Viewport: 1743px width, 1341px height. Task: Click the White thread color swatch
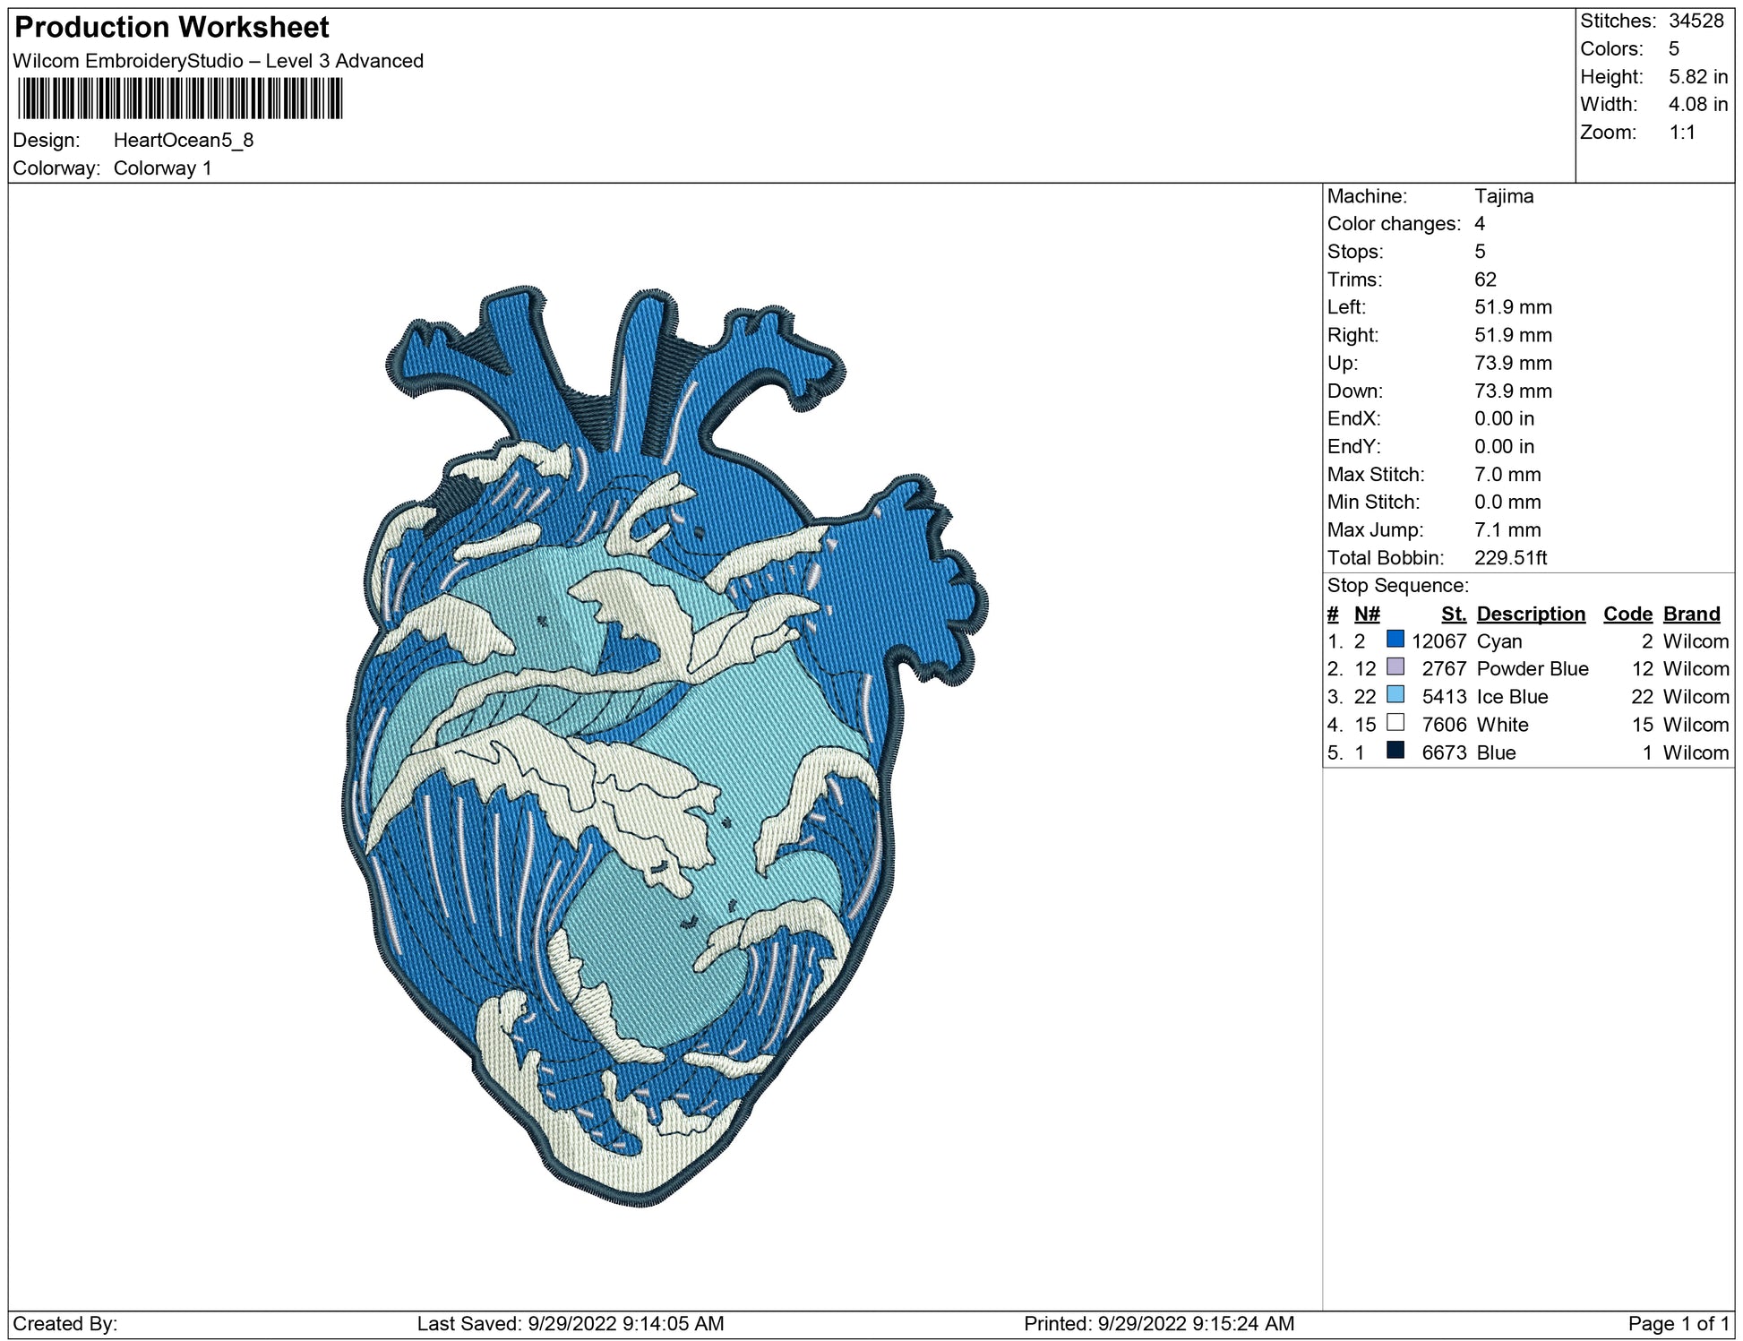[x=1395, y=722]
